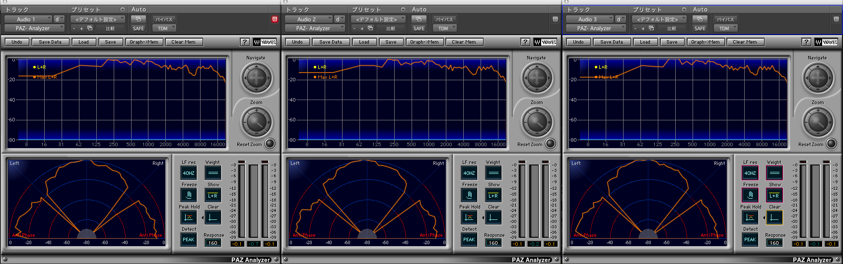Copy preset settings icon in Audio 1 header
Screen dimensions: 843x264
tap(90, 28)
